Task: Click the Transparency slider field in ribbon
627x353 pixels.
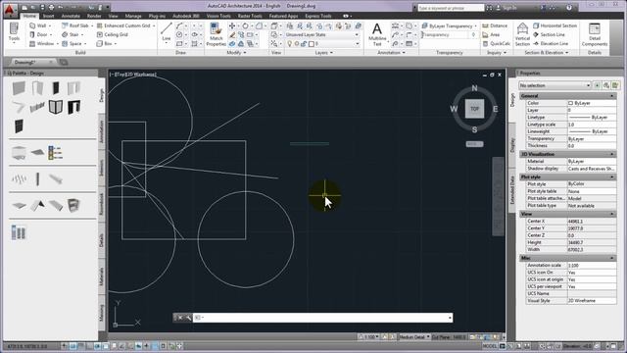Action: [x=449, y=35]
